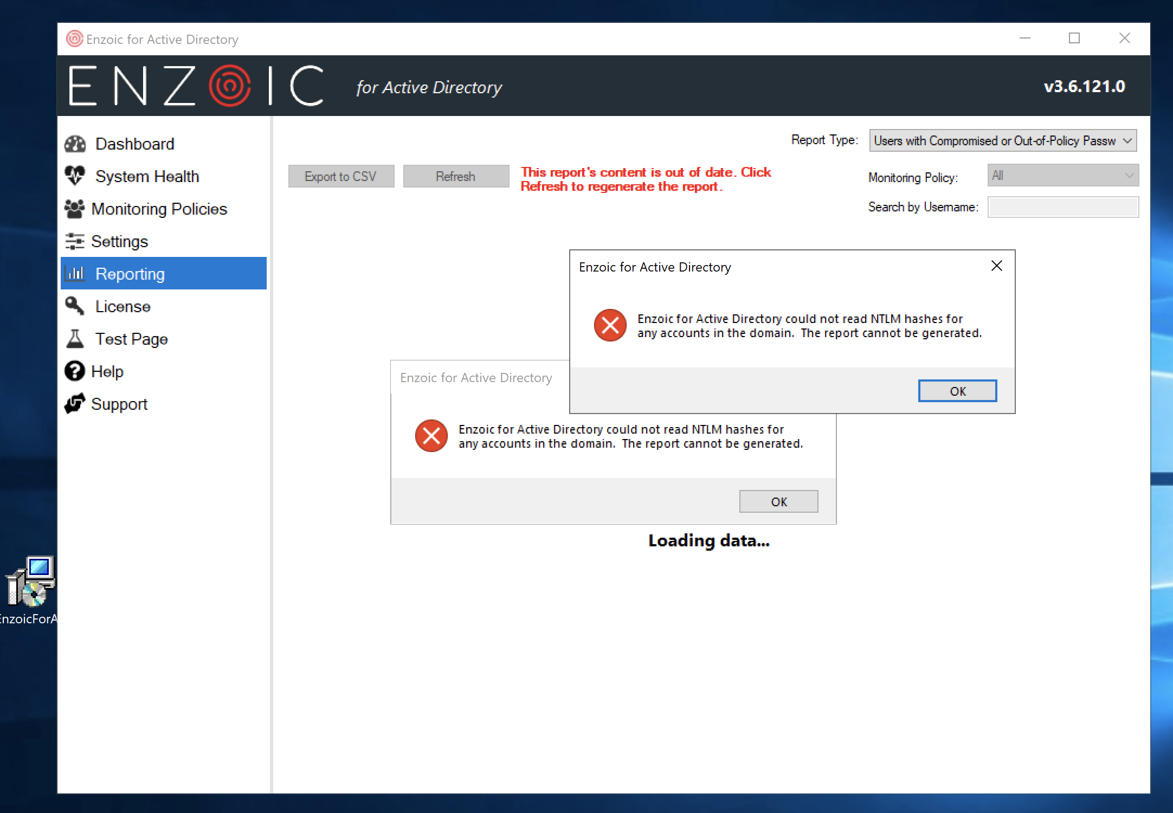Open the Monitoring Policy dropdown

click(x=1062, y=176)
